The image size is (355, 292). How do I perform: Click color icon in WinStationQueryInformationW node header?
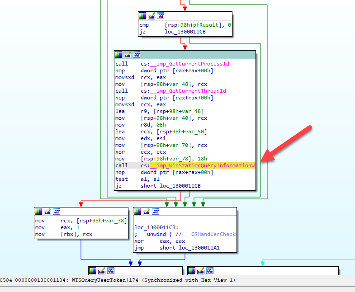pos(118,55)
